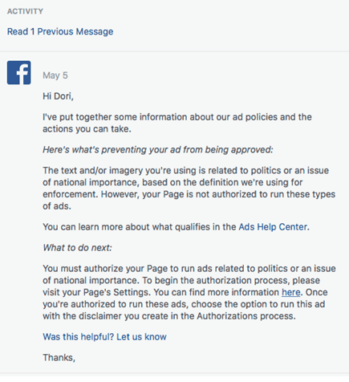Click the "You must authorize your Page" paragraph
Image resolution: width=349 pixels, height=382 pixels.
[x=189, y=292]
